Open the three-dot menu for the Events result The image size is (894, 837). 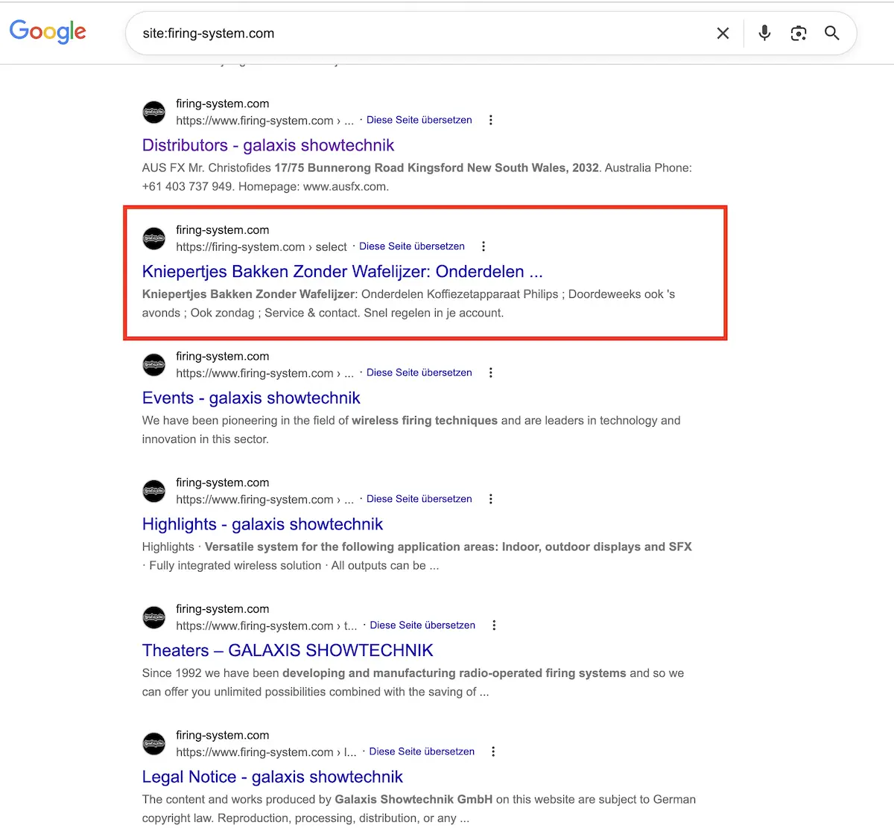point(491,372)
